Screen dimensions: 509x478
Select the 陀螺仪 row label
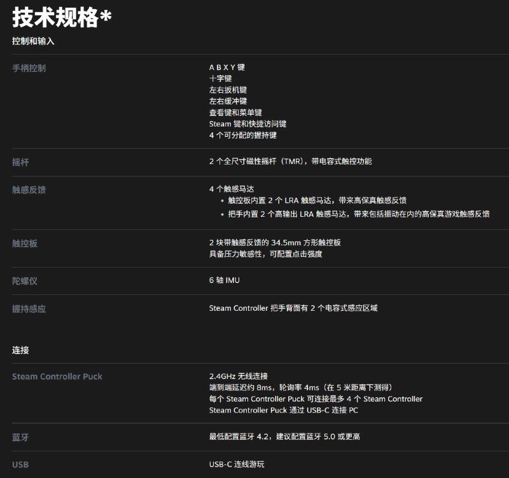(25, 281)
